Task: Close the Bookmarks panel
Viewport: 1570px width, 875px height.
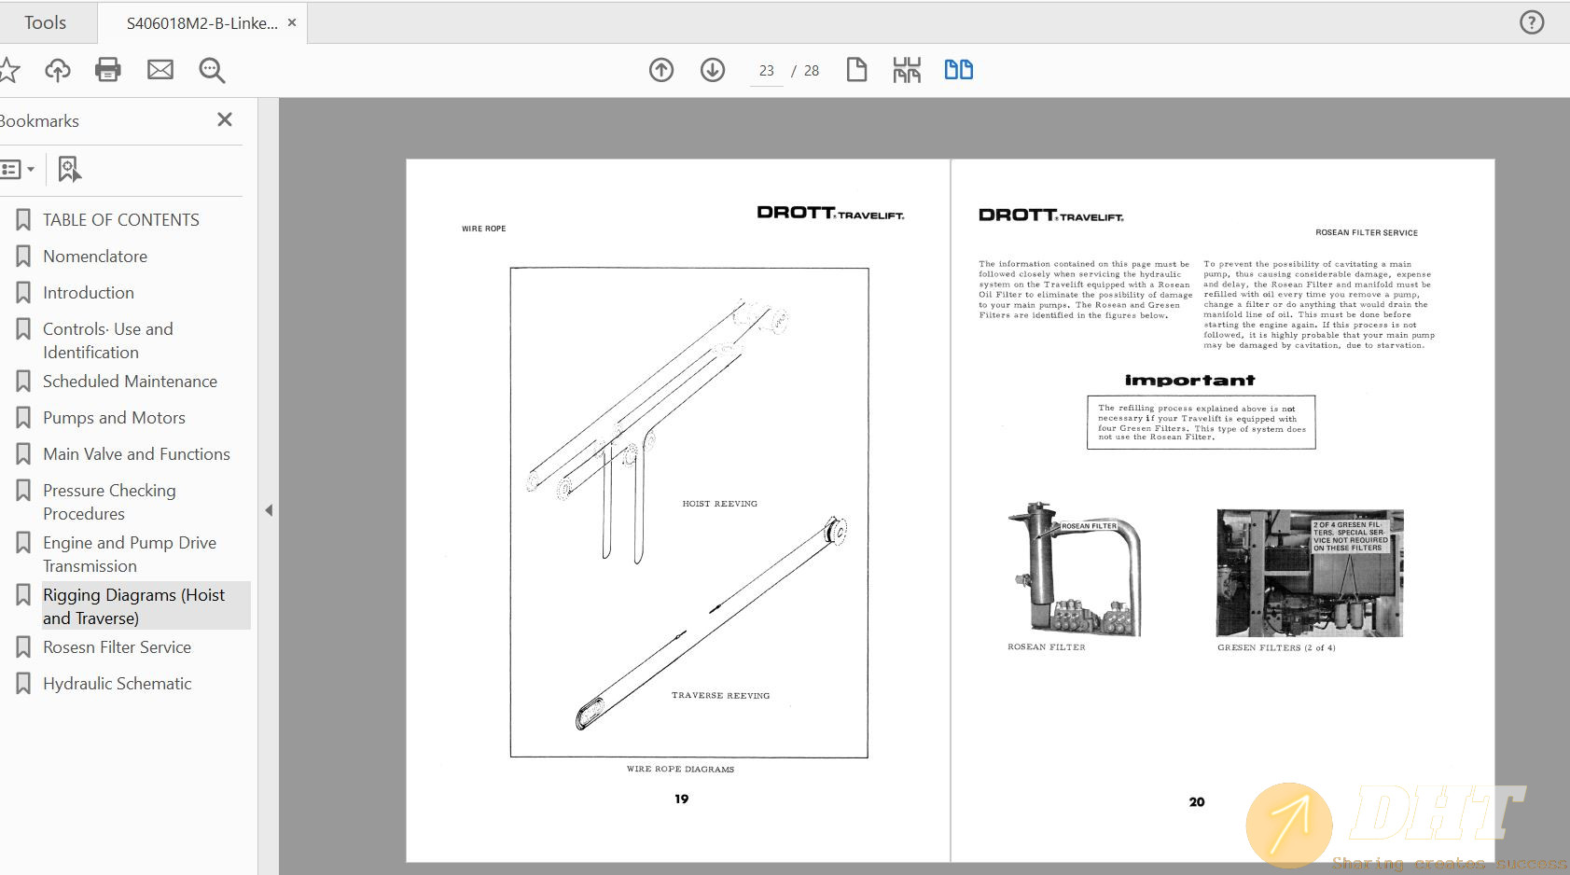Action: click(x=225, y=119)
